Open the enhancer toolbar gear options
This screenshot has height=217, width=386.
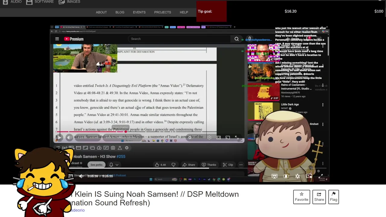127,148
